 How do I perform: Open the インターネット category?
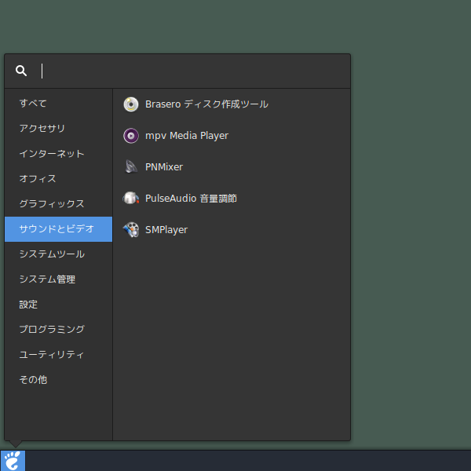click(x=59, y=154)
